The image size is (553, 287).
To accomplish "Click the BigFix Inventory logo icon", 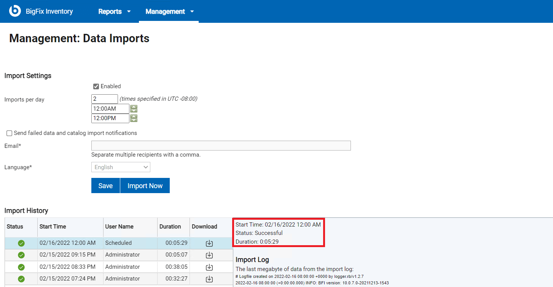I will point(15,11).
